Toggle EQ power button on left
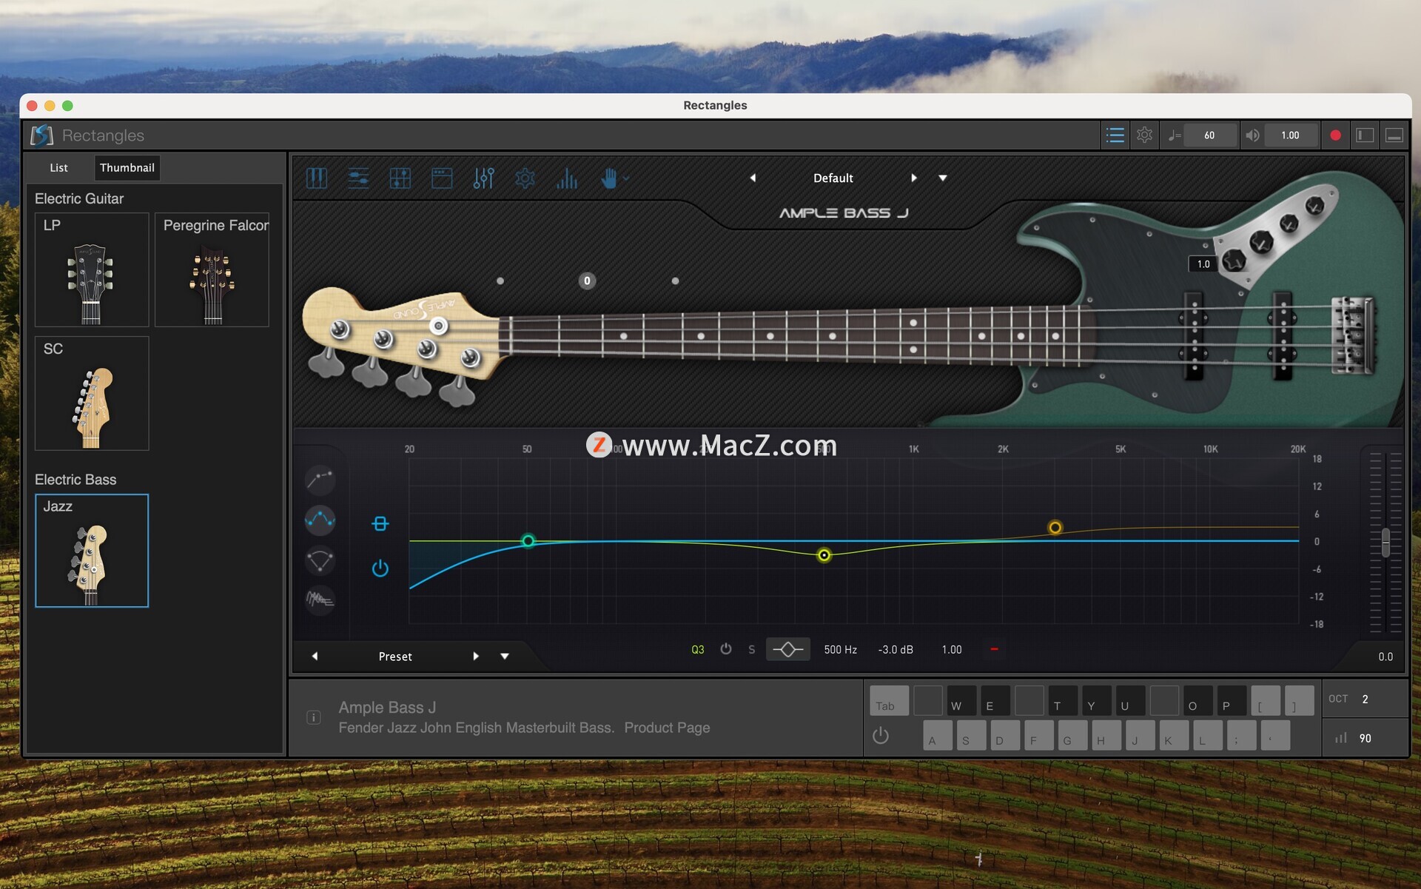This screenshot has width=1421, height=889. [x=380, y=568]
